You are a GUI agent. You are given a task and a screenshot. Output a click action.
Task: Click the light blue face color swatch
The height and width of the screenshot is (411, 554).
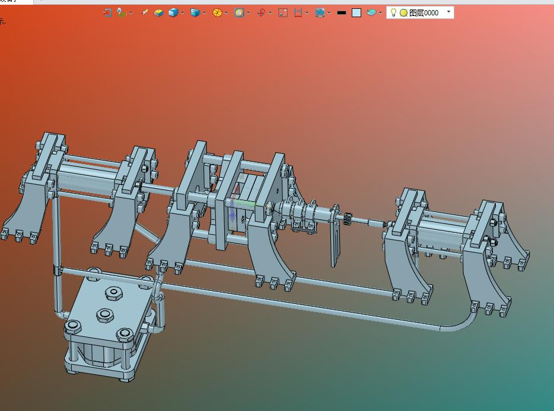356,13
